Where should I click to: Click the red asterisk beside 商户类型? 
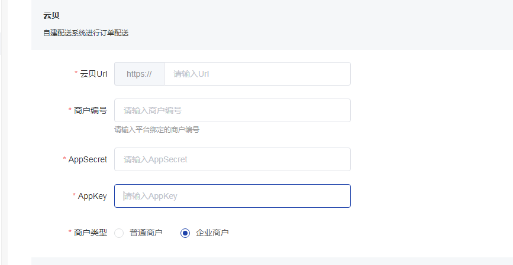[x=70, y=232]
